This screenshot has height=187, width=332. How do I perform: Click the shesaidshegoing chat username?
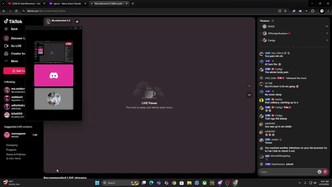tap(280, 156)
